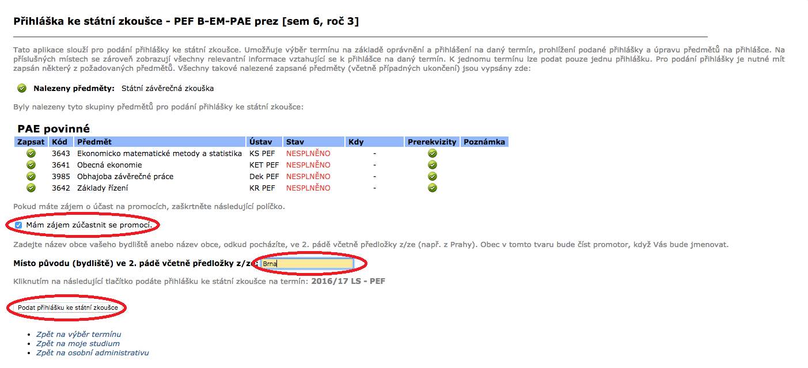This screenshot has height=368, width=808.
Task: Click Prerekvizity icon for Obecná ekonomie row
Action: tap(432, 165)
